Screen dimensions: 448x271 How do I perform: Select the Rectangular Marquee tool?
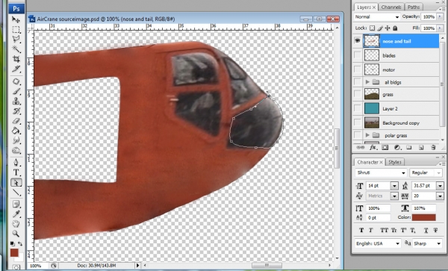pyautogui.click(x=16, y=29)
